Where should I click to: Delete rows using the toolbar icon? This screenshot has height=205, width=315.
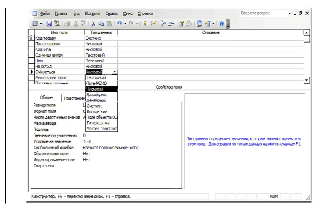(171, 24)
